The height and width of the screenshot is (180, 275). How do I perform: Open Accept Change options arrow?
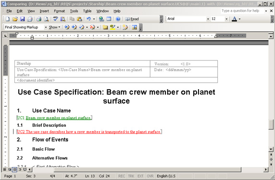pos(87,27)
